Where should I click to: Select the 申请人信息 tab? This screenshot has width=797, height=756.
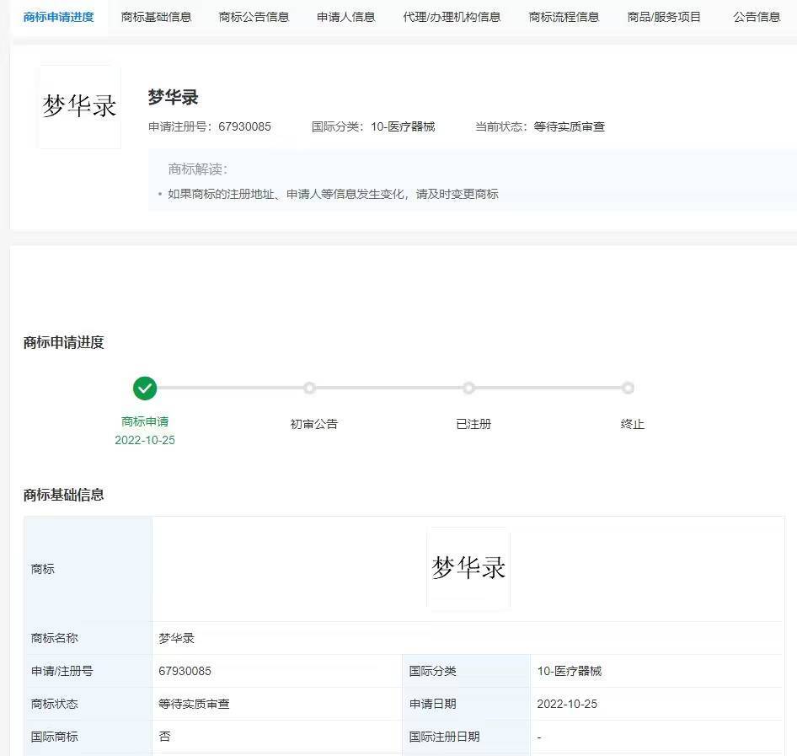(x=345, y=17)
